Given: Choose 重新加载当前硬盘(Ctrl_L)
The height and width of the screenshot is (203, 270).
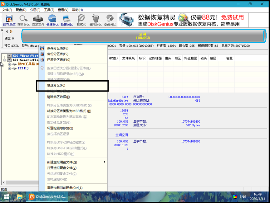Looking at the screenshot, I should tap(73, 188).
